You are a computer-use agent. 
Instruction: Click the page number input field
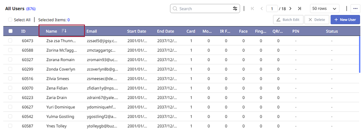pyautogui.click(x=272, y=8)
